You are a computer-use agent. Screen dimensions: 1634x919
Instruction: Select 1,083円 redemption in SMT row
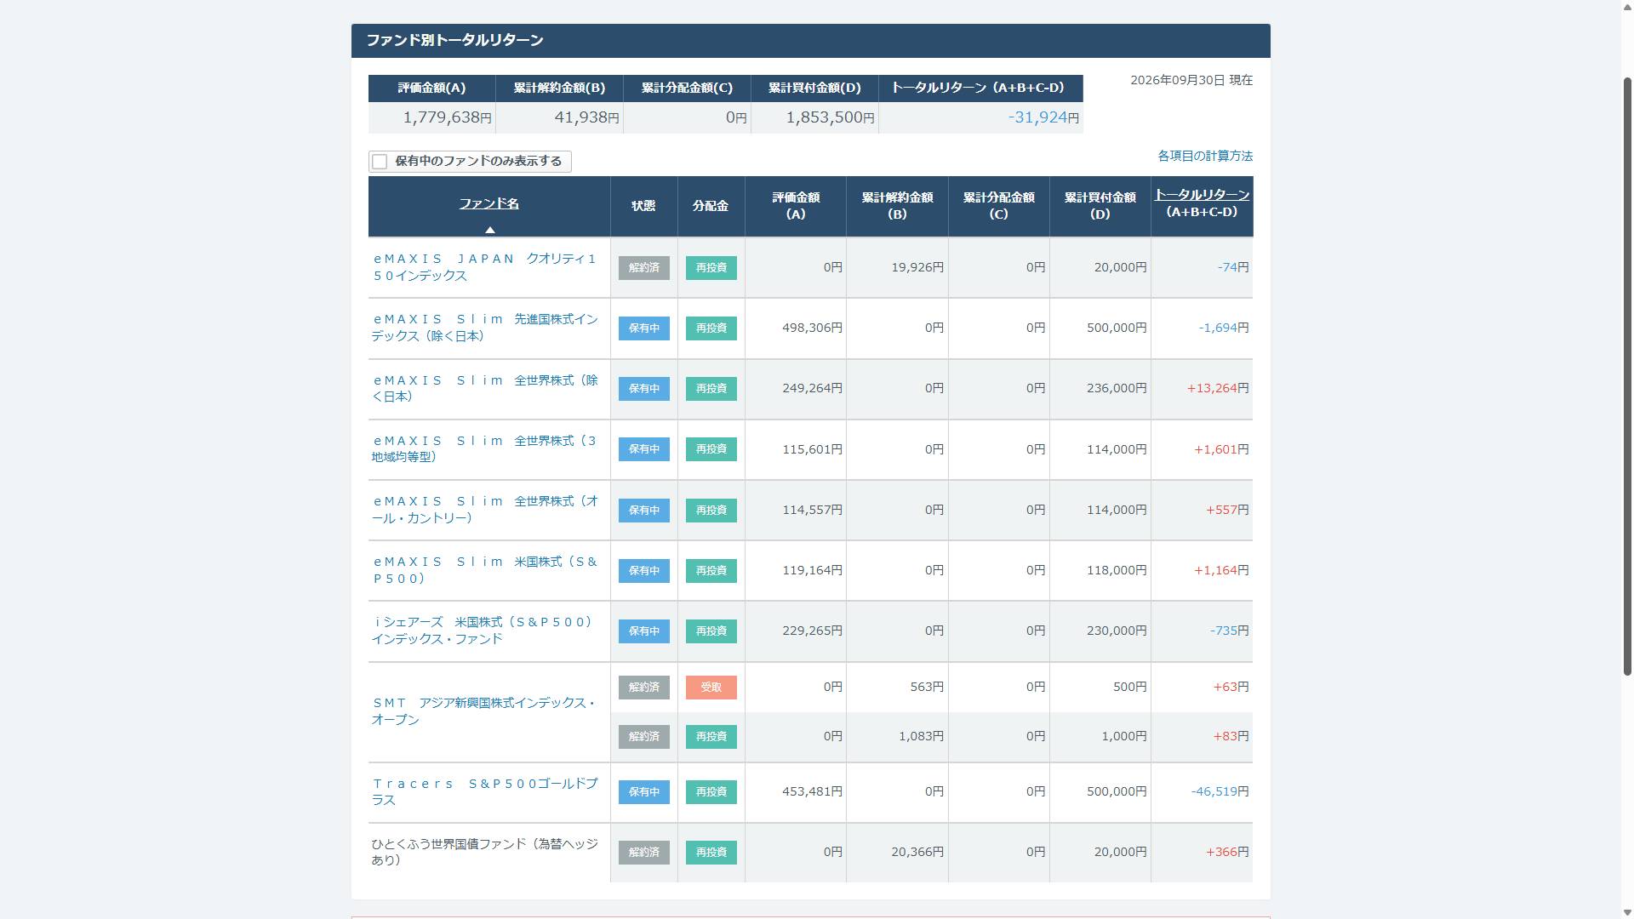pos(921,736)
